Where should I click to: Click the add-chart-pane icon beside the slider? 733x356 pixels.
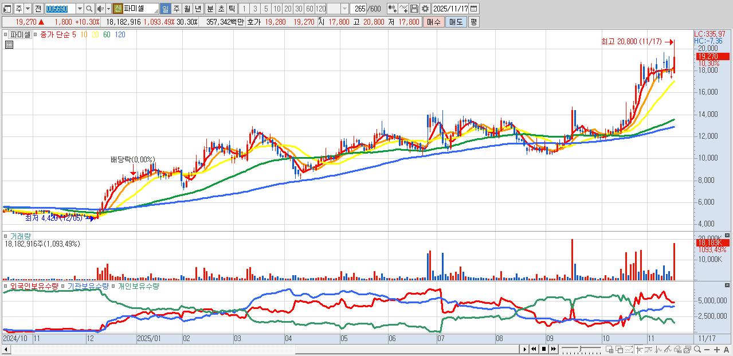609,349
